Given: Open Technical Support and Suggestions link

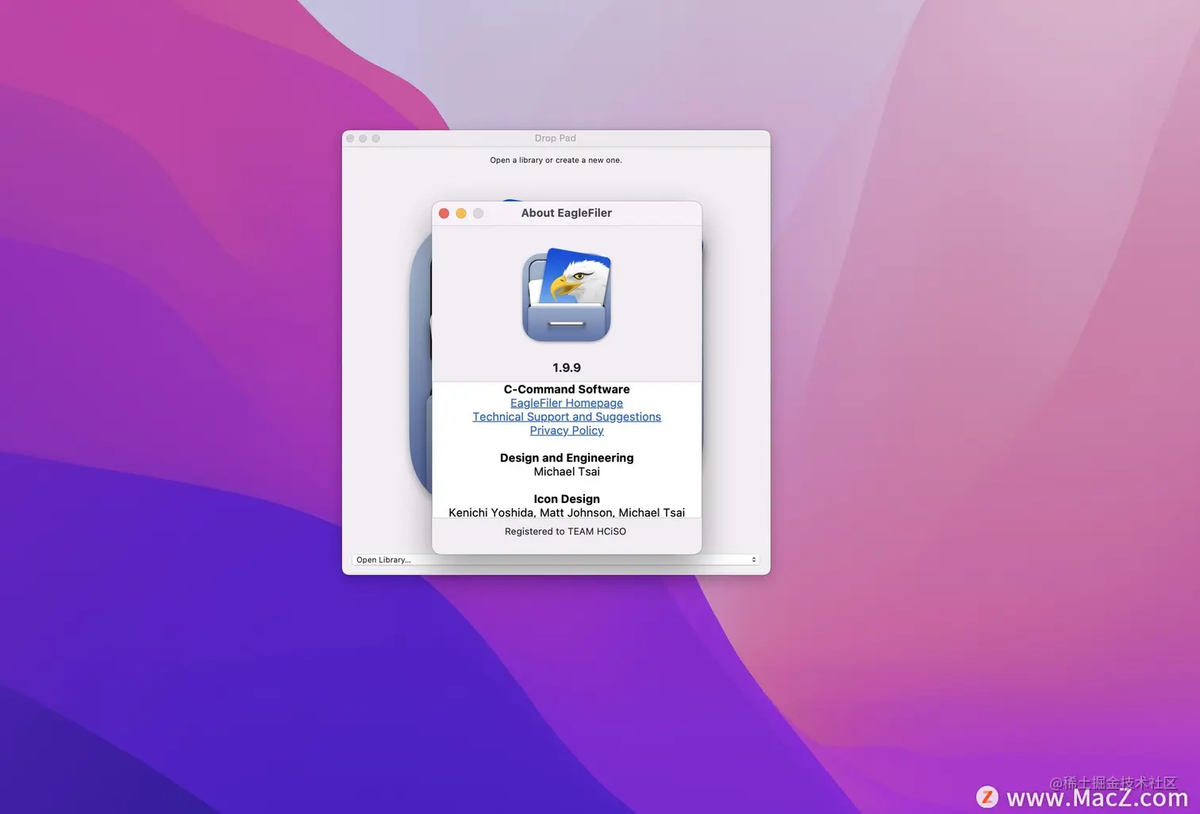Looking at the screenshot, I should [x=567, y=417].
